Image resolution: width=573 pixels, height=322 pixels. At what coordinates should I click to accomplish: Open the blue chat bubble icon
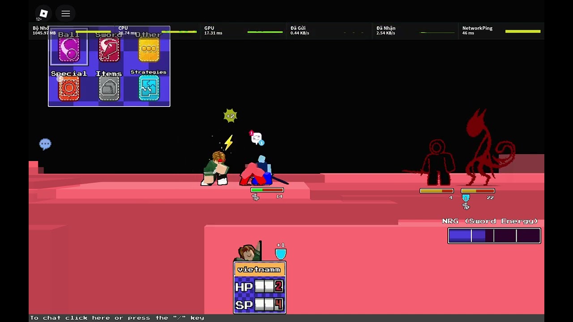(45, 144)
